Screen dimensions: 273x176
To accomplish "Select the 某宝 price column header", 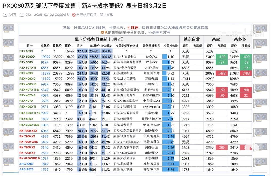I will (216, 39).
